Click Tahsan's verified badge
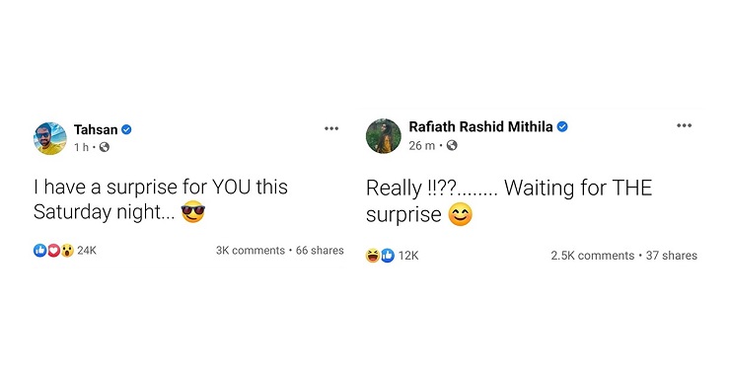 pos(126,130)
